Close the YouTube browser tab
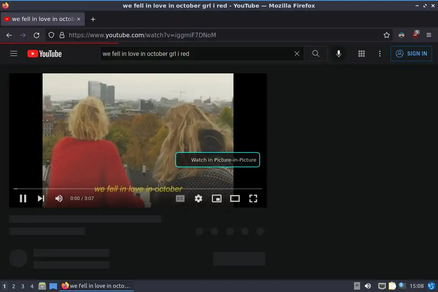Screen dimensions: 438x292 [x=79, y=19]
